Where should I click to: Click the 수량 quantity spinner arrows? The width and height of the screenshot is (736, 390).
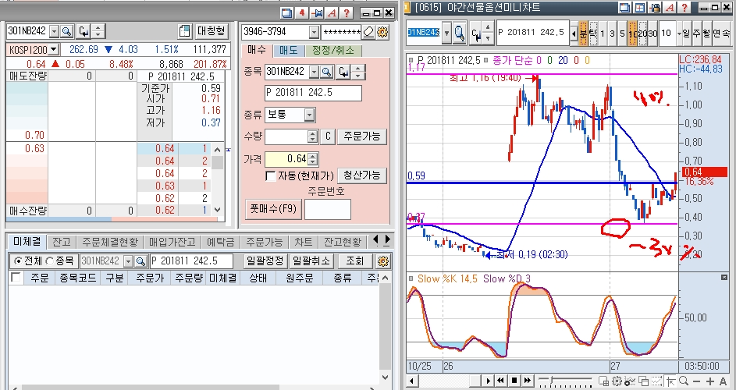tap(313, 136)
